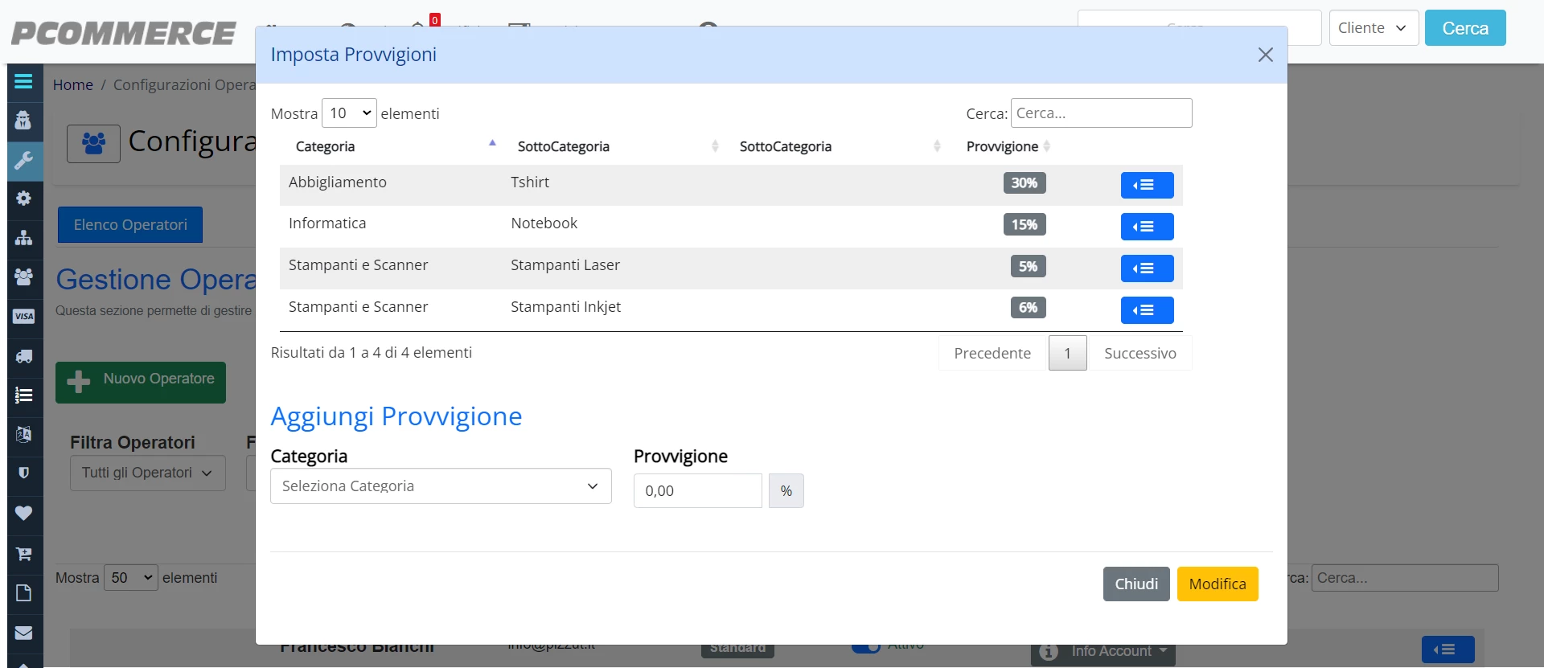
Task: Open the Seleziona Categoria dropdown
Action: coord(441,486)
